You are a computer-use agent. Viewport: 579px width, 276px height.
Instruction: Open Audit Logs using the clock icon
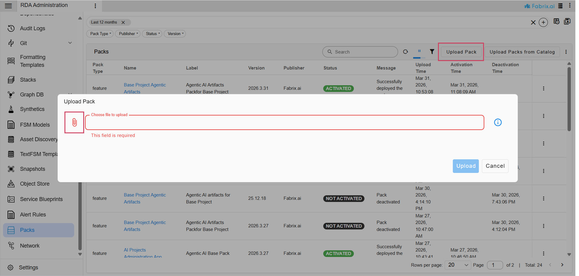point(11,28)
